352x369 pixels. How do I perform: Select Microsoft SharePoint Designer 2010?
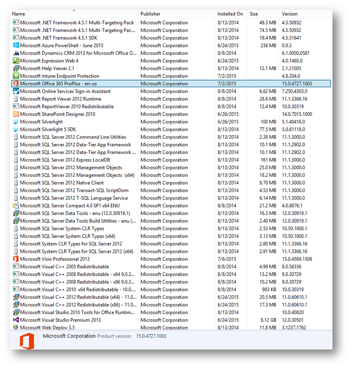pos(58,114)
